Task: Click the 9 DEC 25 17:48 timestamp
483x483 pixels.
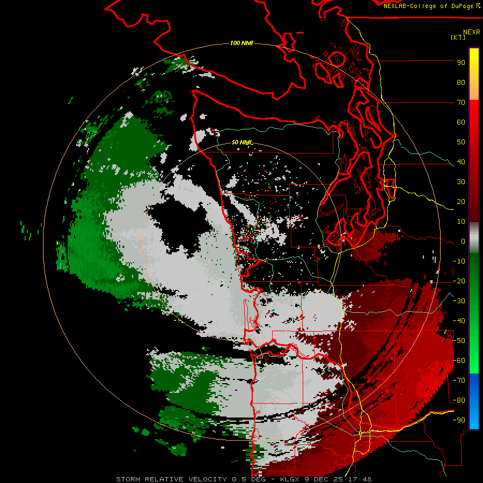Action: coord(339,479)
